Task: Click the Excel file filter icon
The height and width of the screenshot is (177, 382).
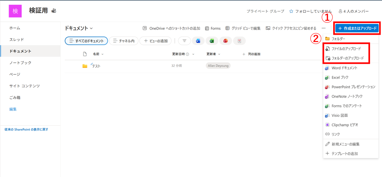Action: (212, 41)
